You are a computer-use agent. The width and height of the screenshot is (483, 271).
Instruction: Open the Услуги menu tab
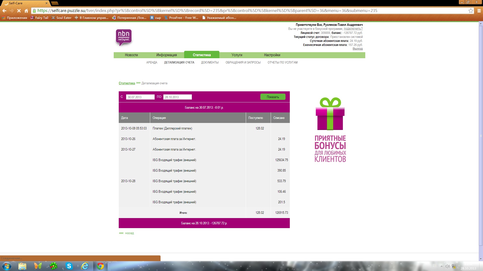[x=237, y=55]
